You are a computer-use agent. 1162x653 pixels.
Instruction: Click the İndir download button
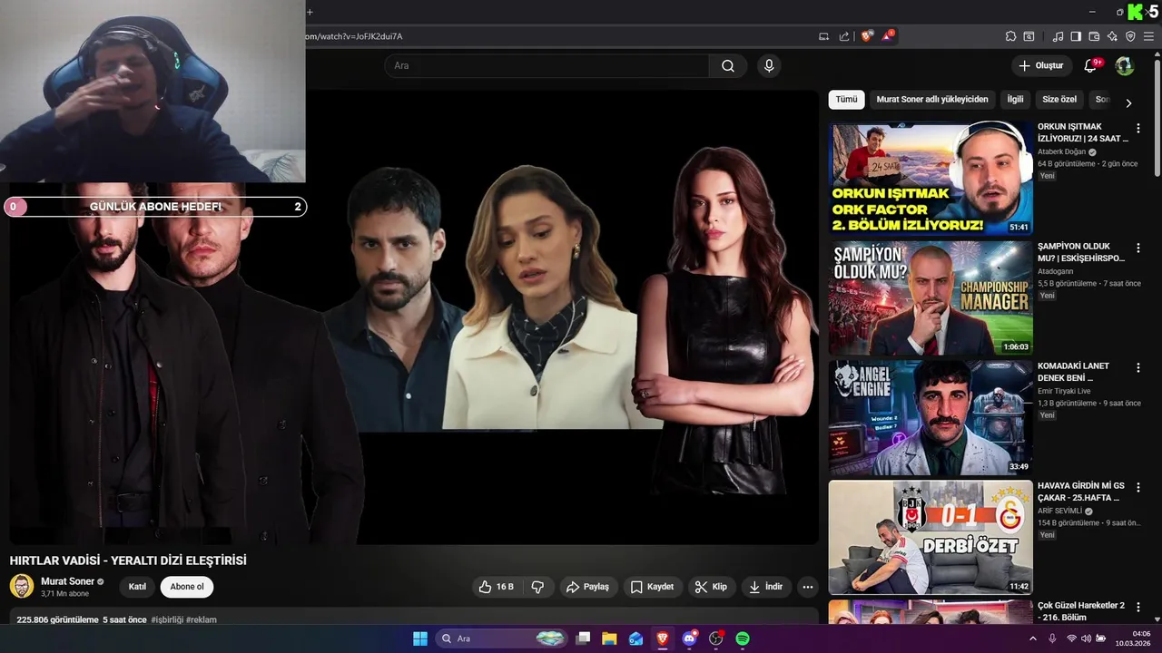[765, 587]
